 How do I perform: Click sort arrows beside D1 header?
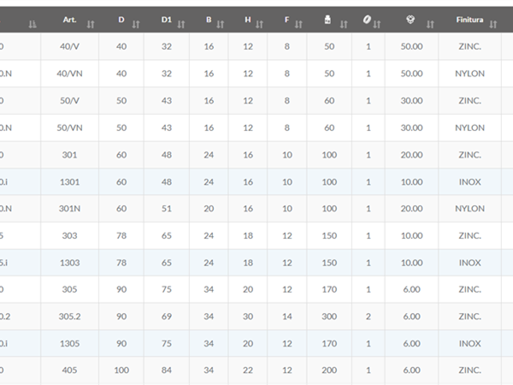(181, 24)
